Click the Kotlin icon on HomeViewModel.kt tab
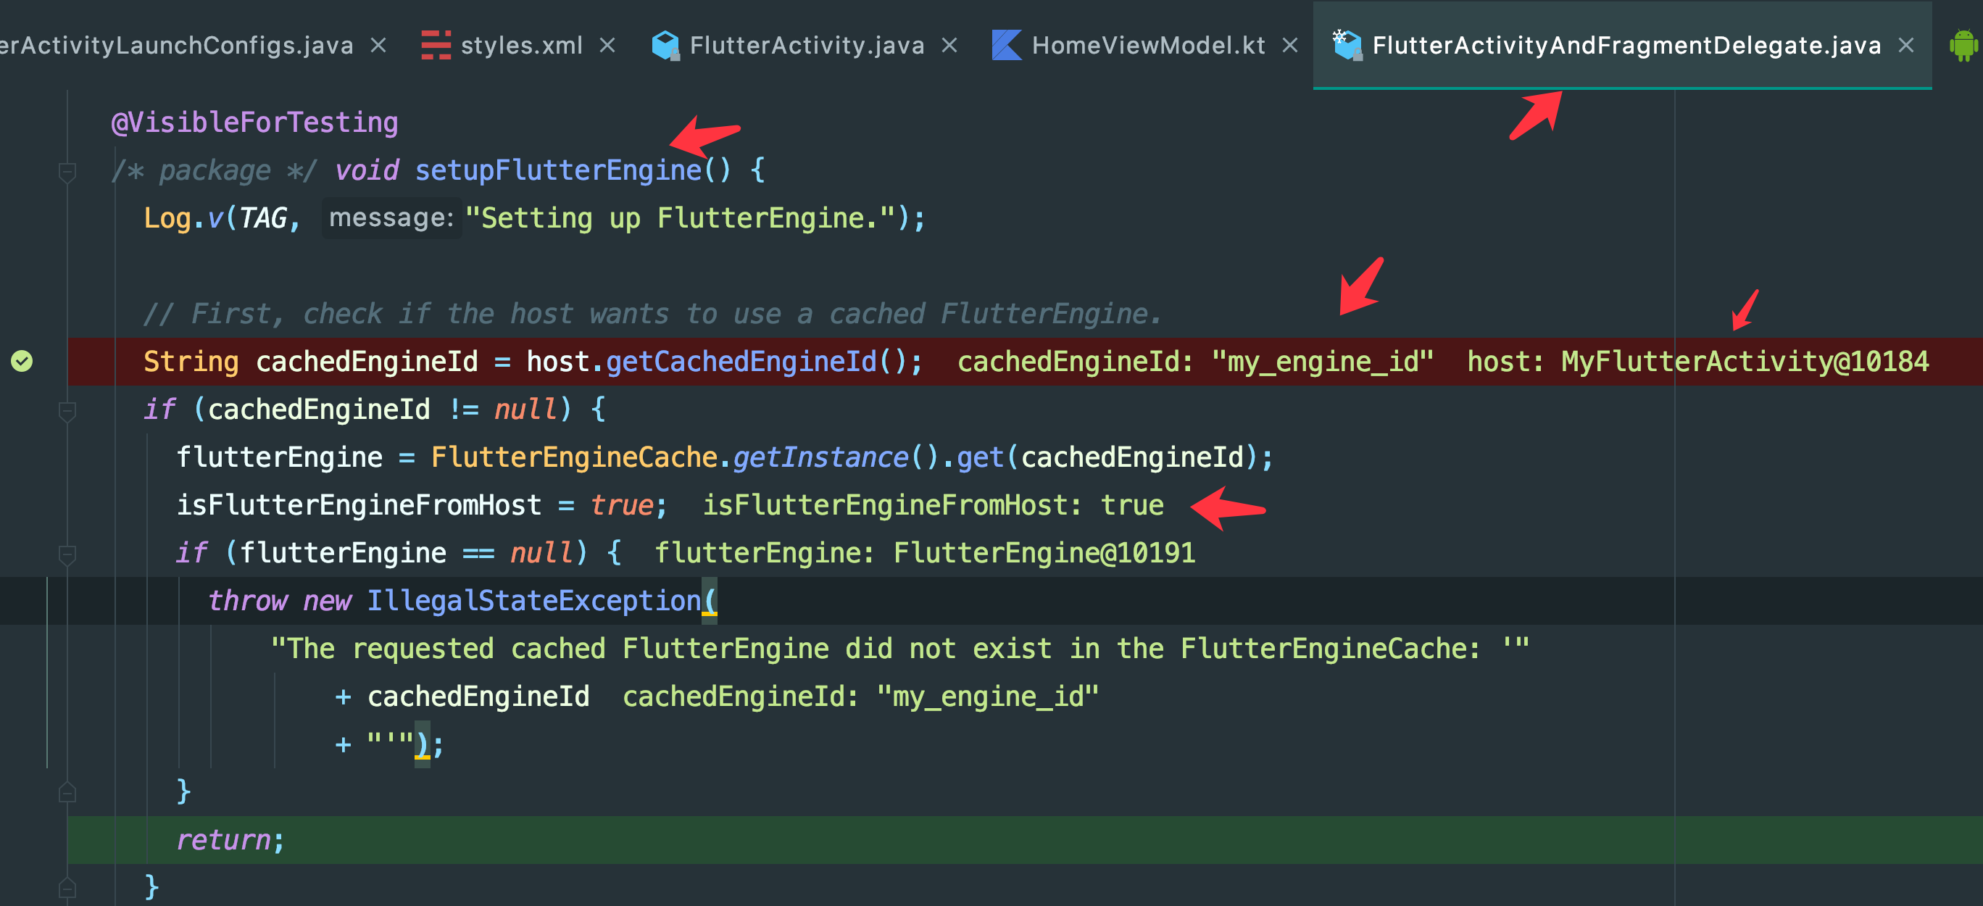The image size is (1983, 906). (1006, 46)
